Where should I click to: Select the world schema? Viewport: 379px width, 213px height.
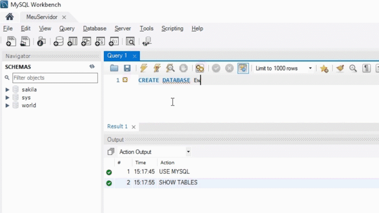pos(29,105)
